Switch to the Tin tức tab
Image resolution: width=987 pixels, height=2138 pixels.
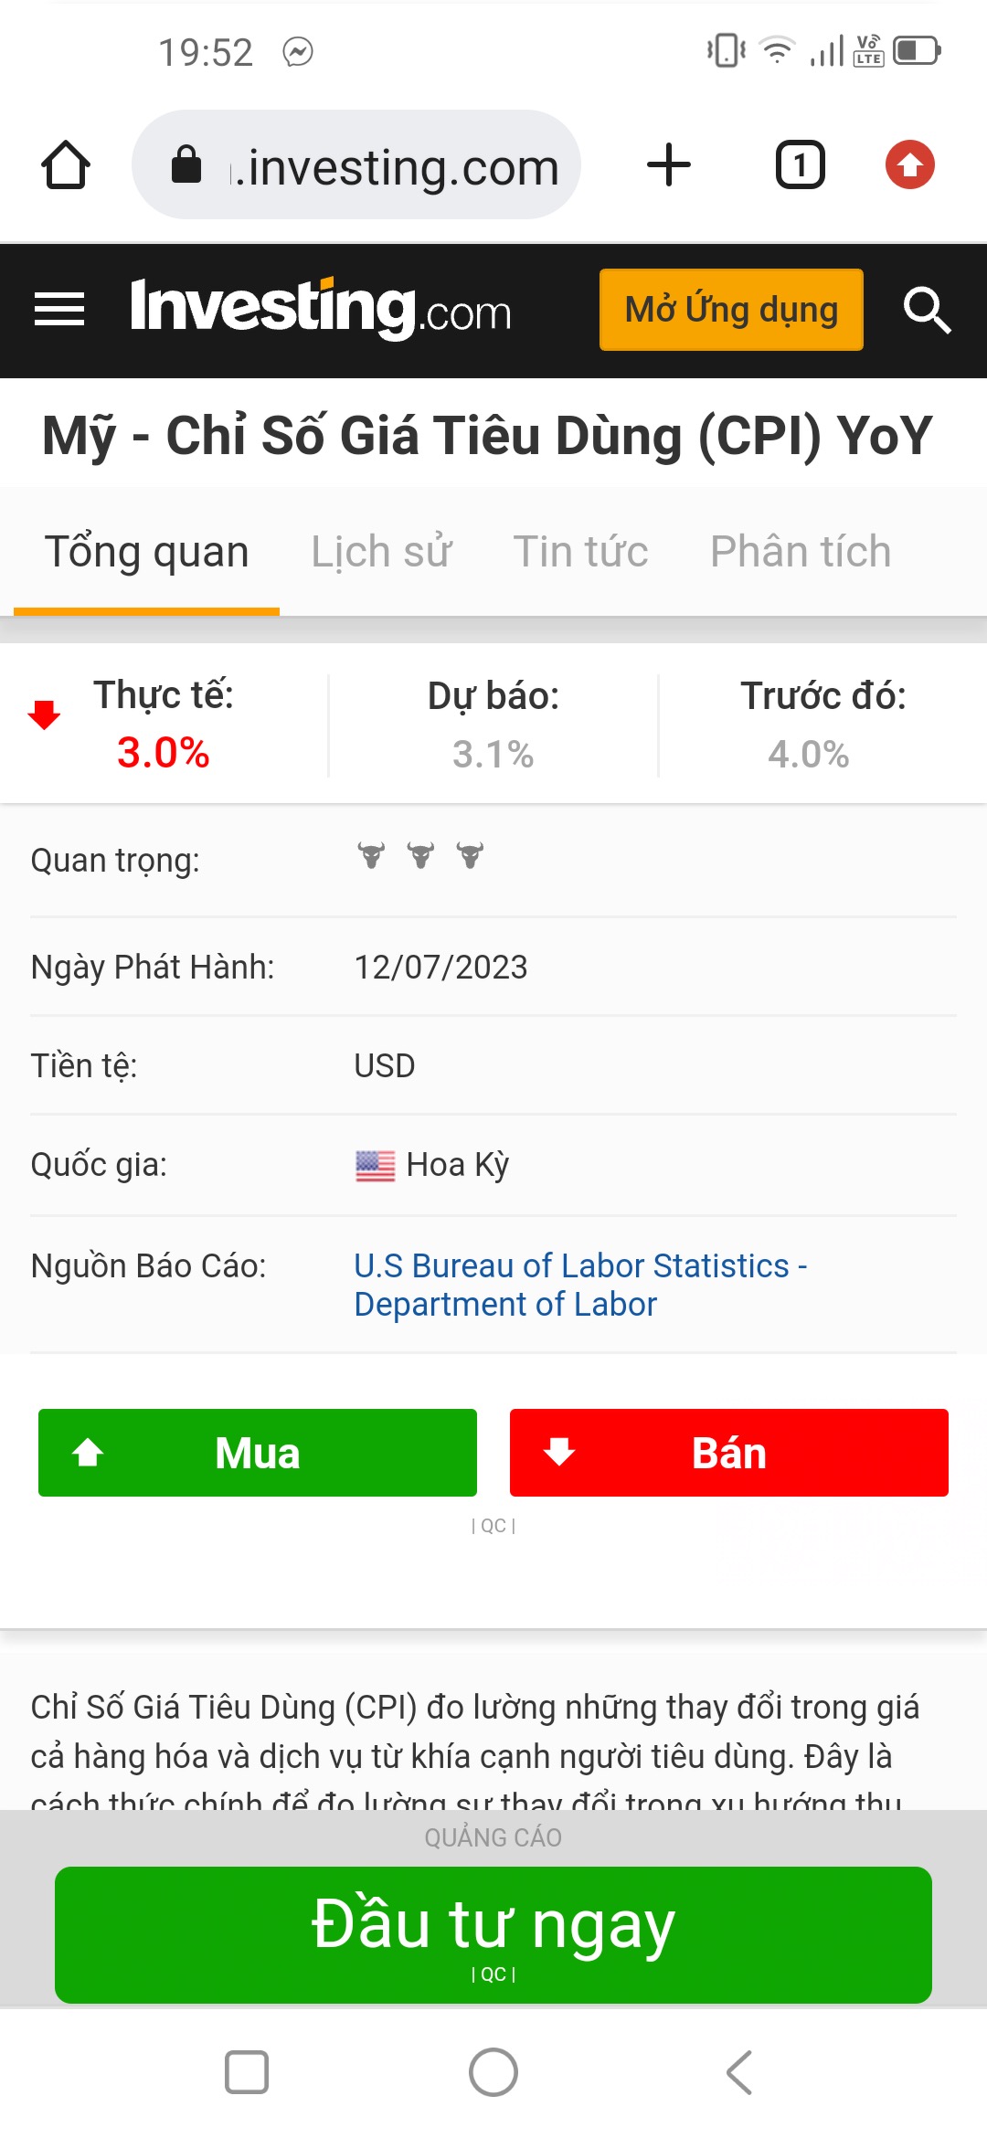pos(580,552)
